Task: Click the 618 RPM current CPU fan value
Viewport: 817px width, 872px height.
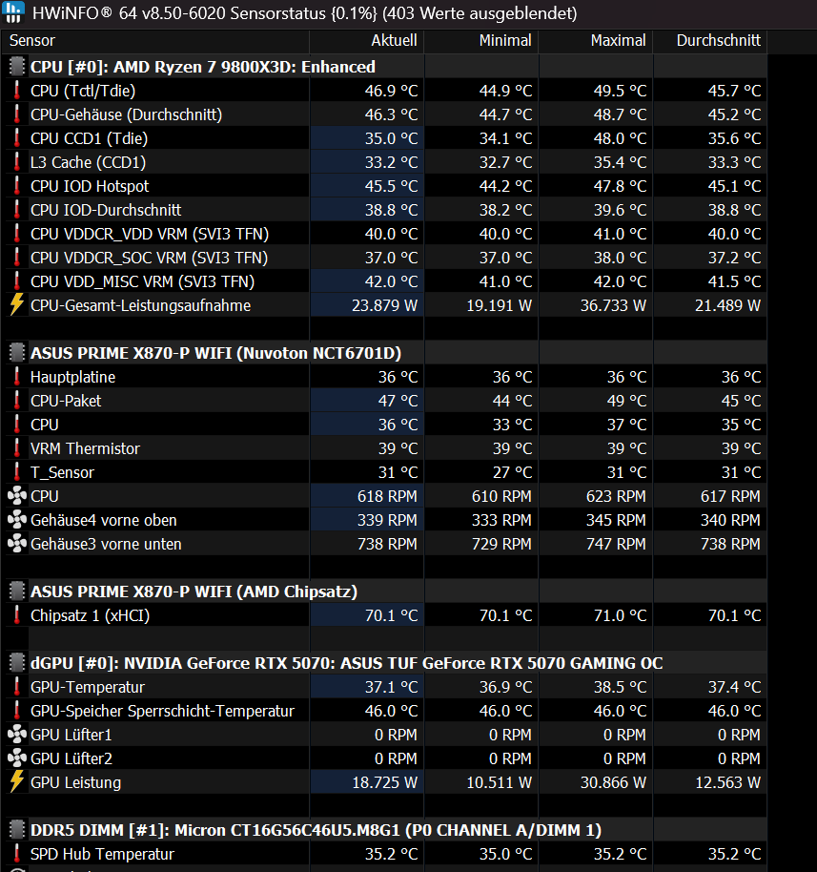Action: [387, 496]
